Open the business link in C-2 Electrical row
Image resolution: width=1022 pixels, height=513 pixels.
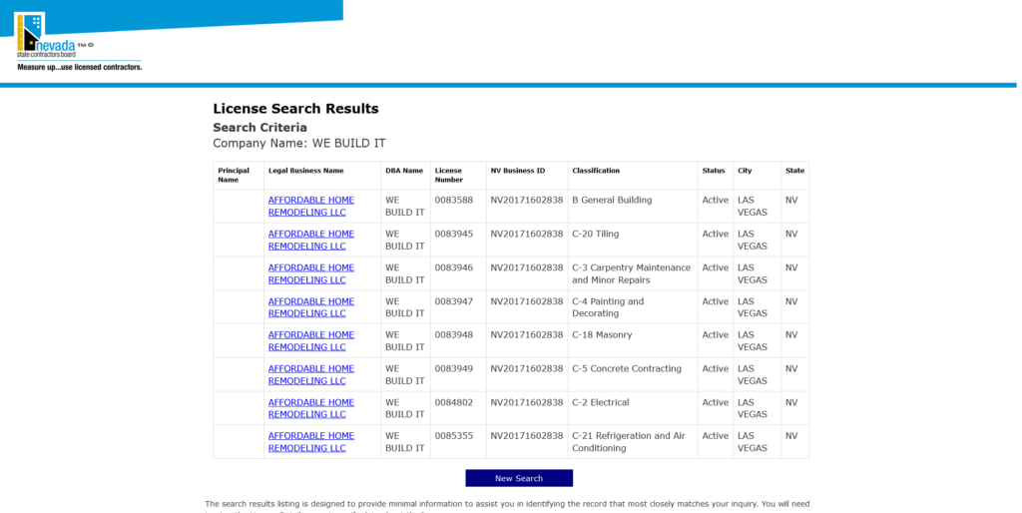click(310, 408)
